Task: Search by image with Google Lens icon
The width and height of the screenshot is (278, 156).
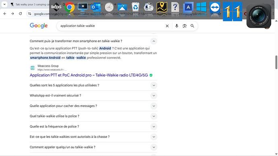Action: 185,26
